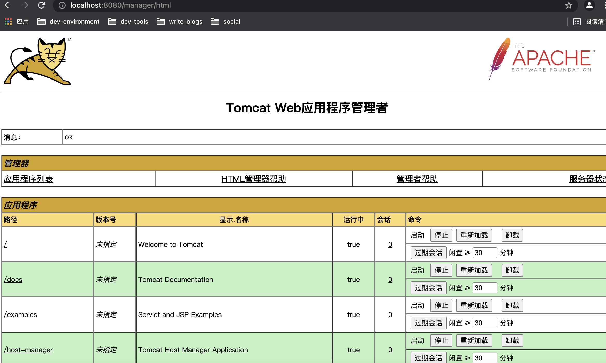Expire sessions for /docs with 过期会话

click(x=428, y=288)
